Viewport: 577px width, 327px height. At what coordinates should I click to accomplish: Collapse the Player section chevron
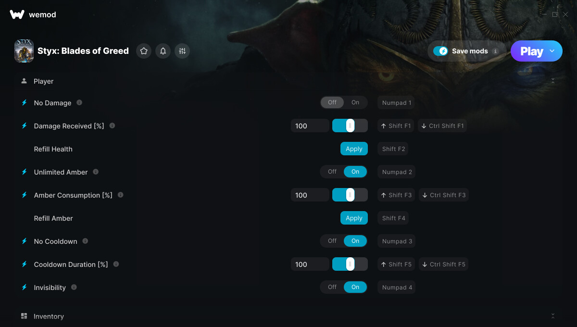(x=553, y=81)
